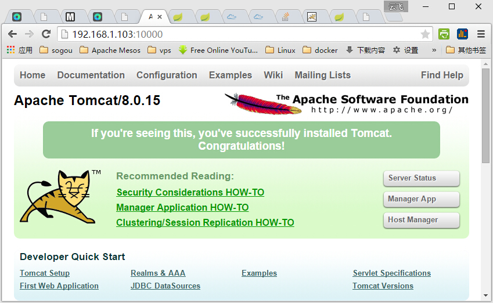Open the Host Manager button
Viewport: 493px width, 303px height.
pyautogui.click(x=422, y=220)
